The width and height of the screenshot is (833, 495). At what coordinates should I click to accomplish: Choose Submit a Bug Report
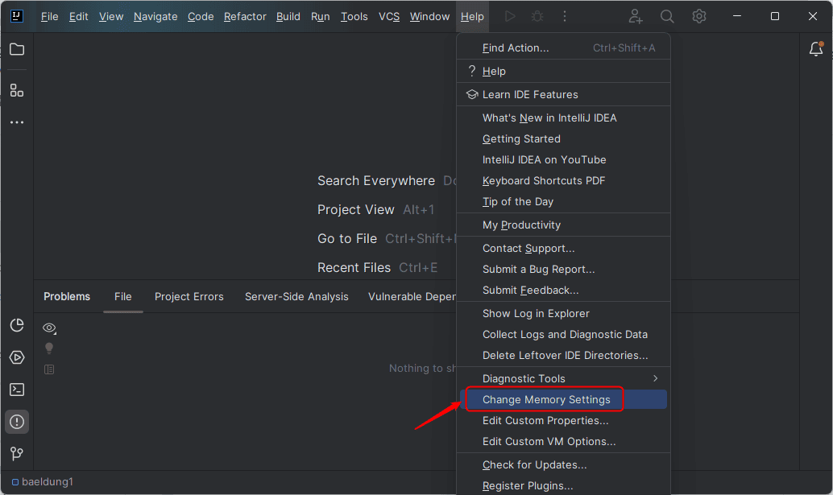(563, 270)
